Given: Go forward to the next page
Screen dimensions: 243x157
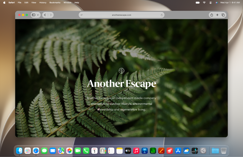Looking at the screenshot, I should (x=51, y=15).
